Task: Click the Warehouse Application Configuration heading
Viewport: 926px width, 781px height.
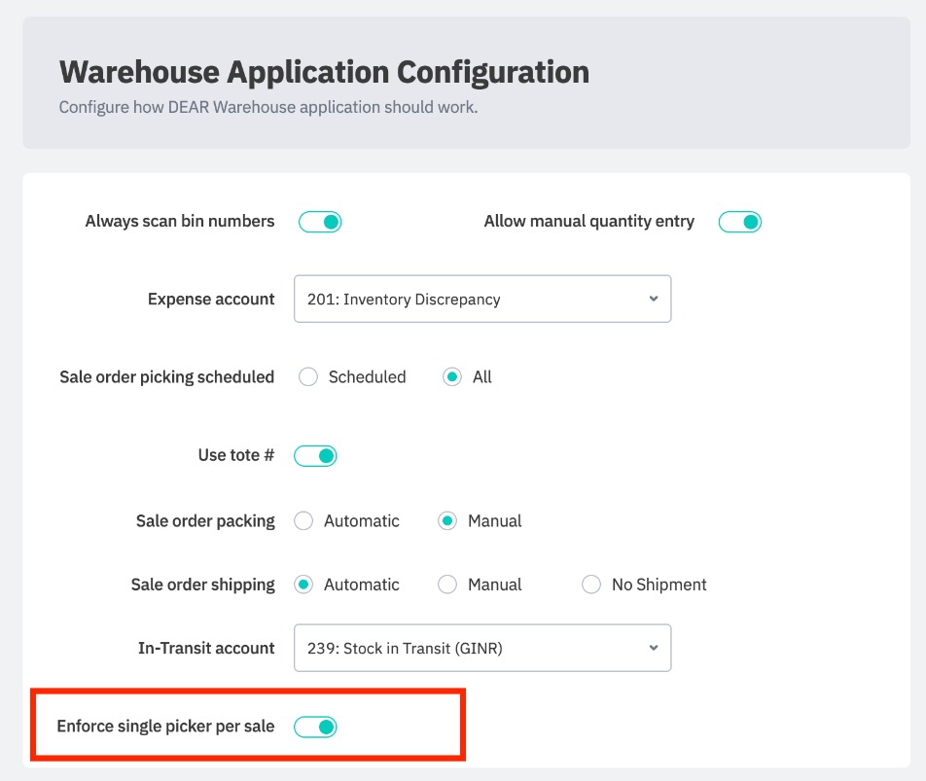Action: [324, 72]
